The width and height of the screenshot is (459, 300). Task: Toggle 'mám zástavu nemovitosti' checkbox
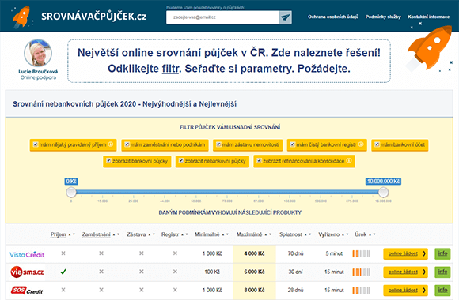218,144
